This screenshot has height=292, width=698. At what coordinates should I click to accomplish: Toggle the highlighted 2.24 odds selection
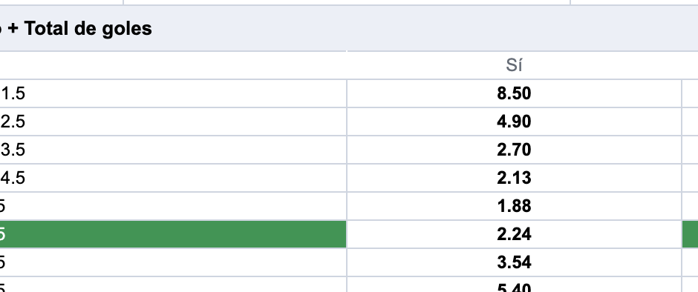tap(514, 233)
